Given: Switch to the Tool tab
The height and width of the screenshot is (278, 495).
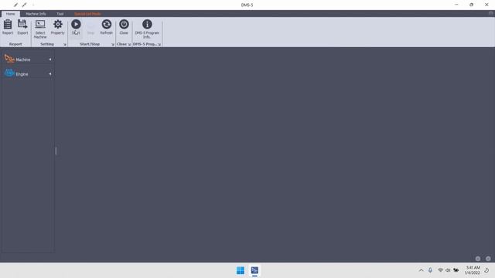Looking at the screenshot, I should [x=60, y=14].
